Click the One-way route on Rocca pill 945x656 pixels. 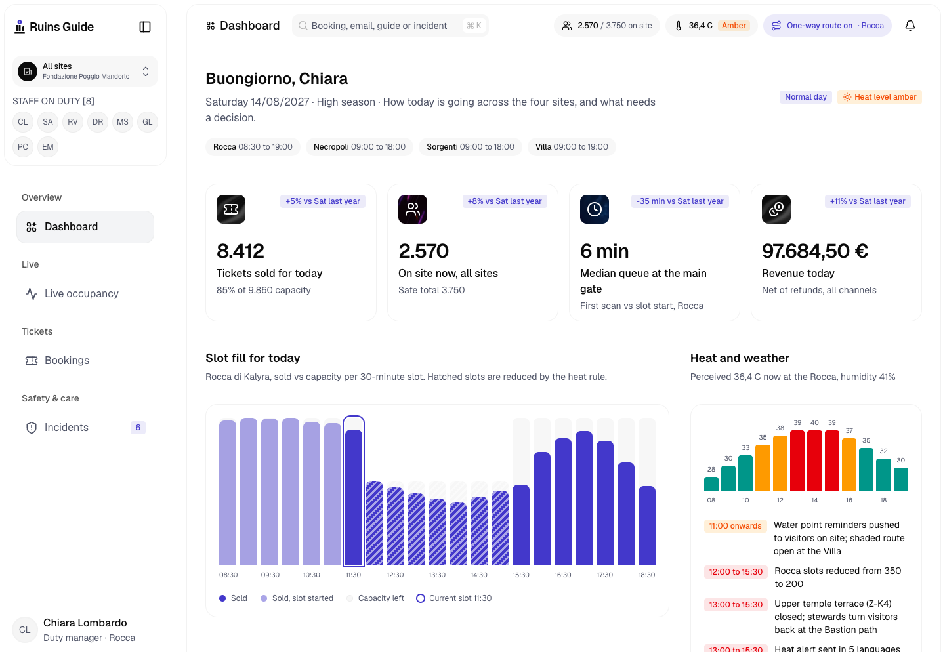click(x=828, y=26)
